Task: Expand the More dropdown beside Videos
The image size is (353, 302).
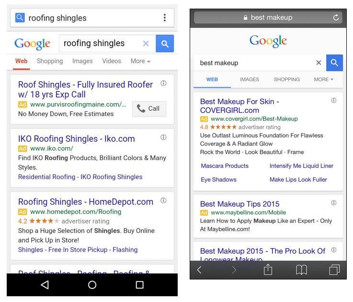Action: (x=140, y=61)
